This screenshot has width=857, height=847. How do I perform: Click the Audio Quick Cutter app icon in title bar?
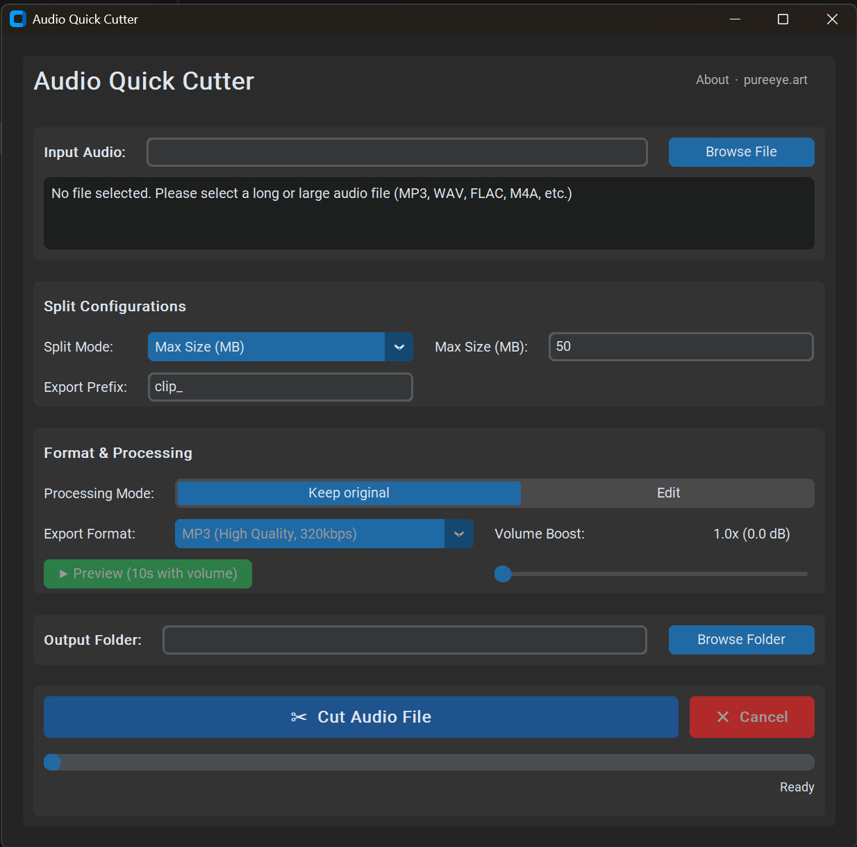18,19
